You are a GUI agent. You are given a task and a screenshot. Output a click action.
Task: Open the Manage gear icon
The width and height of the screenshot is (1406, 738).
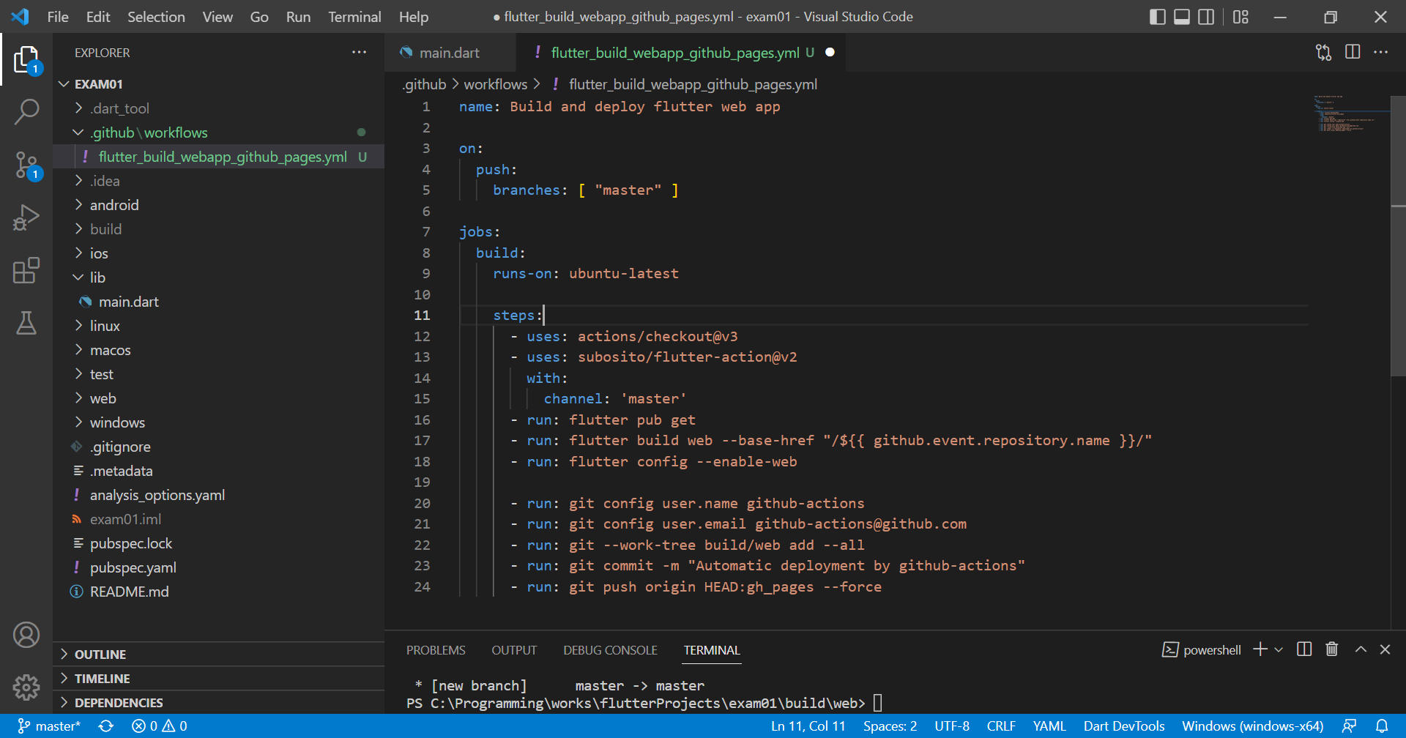(26, 687)
